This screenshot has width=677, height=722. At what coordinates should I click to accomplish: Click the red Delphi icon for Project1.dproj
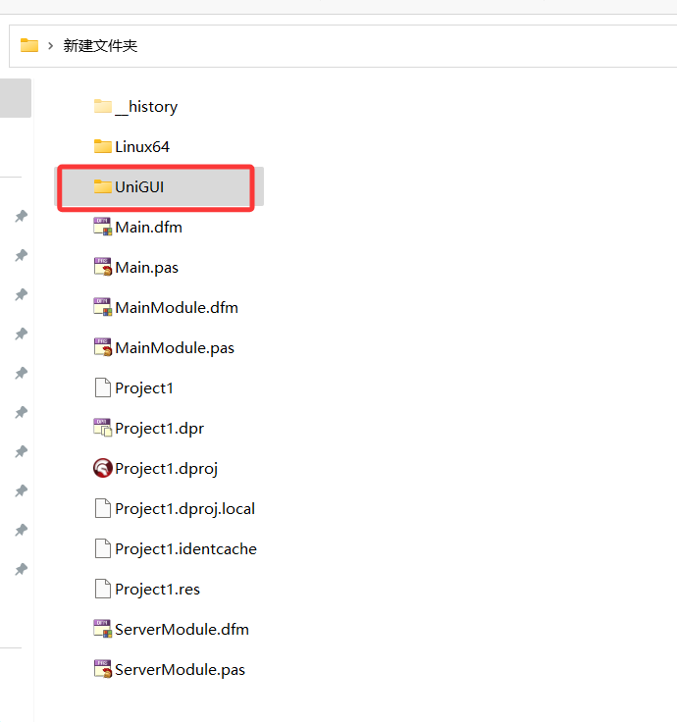coord(103,468)
